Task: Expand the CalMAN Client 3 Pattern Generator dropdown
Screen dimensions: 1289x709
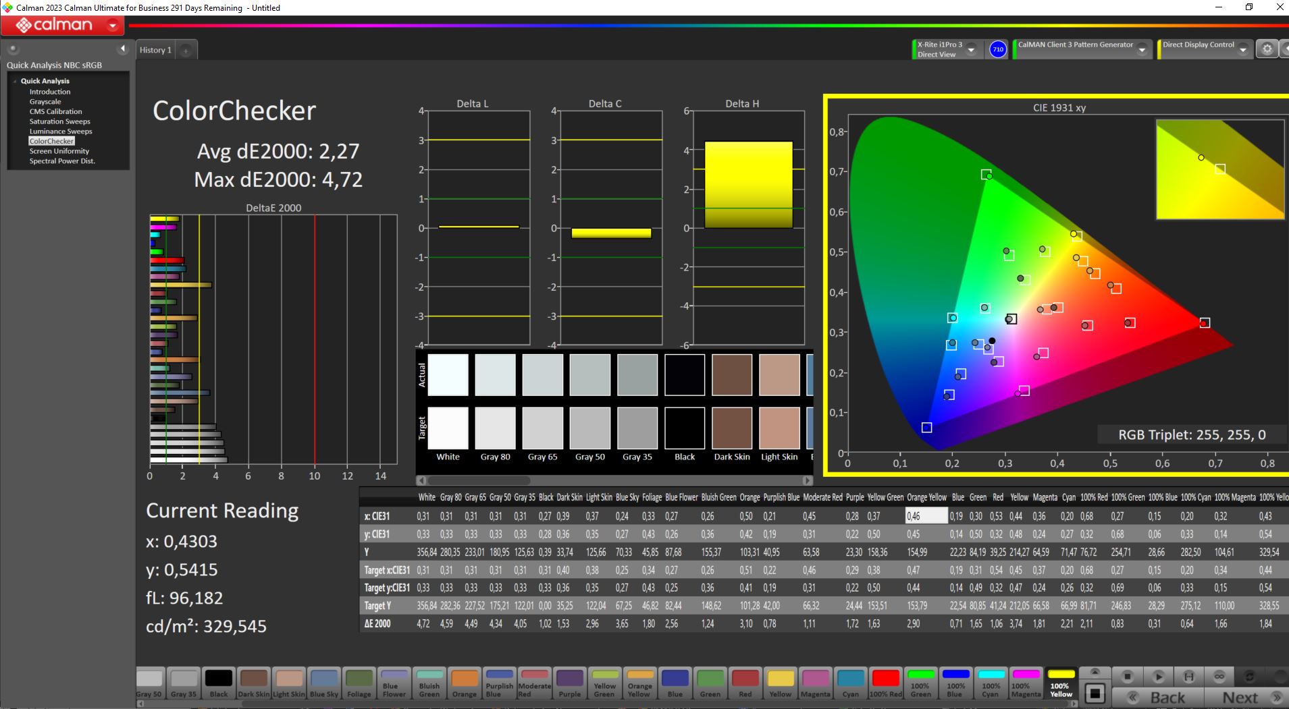Action: click(x=1142, y=50)
